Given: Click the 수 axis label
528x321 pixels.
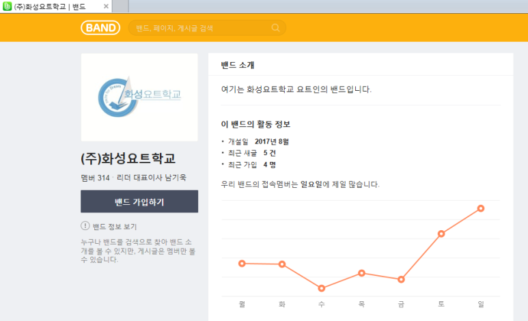Looking at the screenshot, I should (322, 304).
